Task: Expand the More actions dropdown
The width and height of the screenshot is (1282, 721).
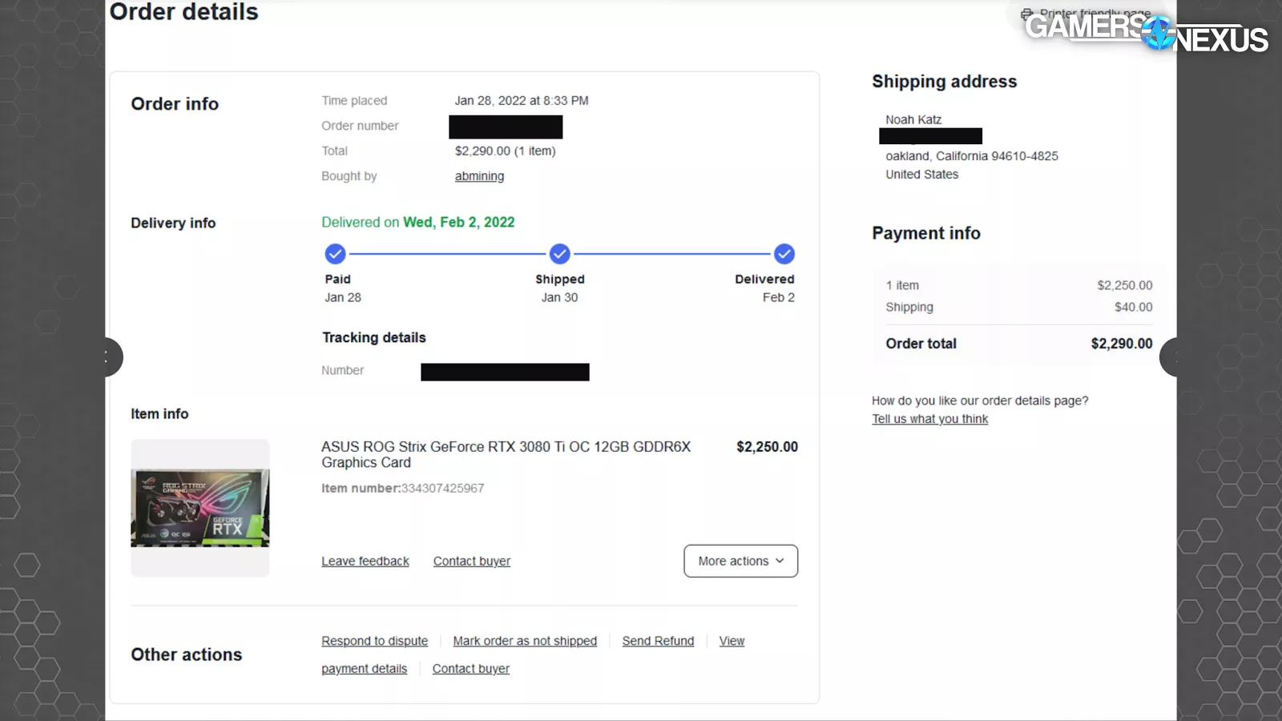Action: [x=740, y=561]
